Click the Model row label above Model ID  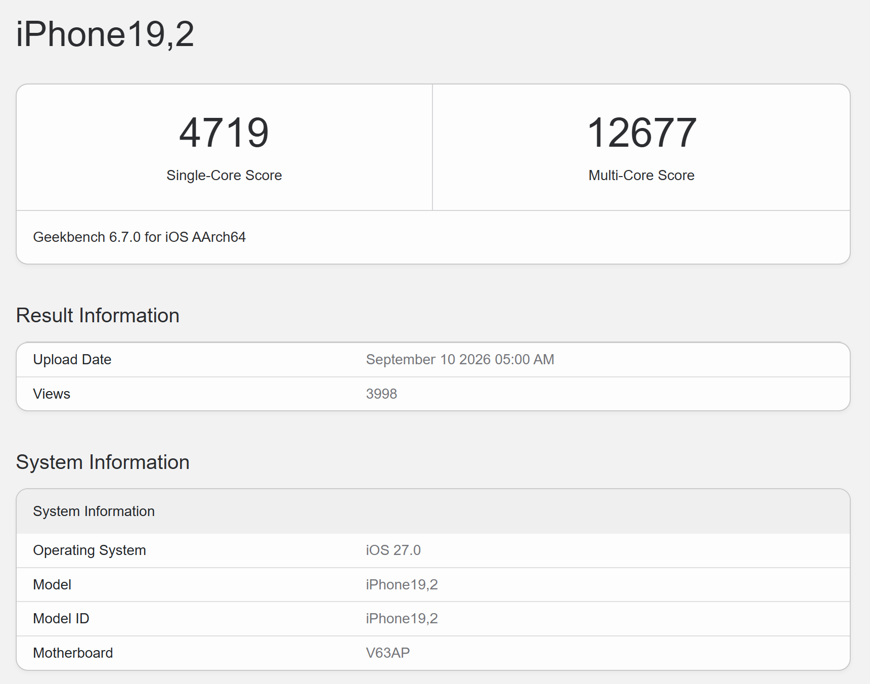[x=52, y=584]
